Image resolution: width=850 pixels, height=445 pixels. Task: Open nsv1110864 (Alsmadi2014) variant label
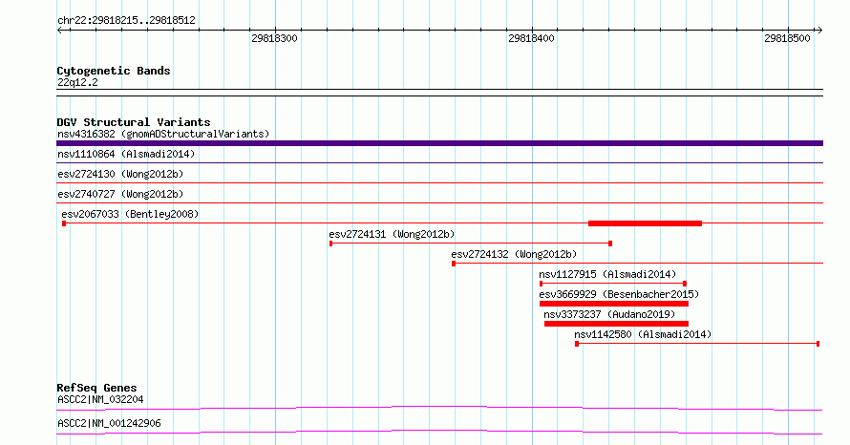(x=126, y=154)
